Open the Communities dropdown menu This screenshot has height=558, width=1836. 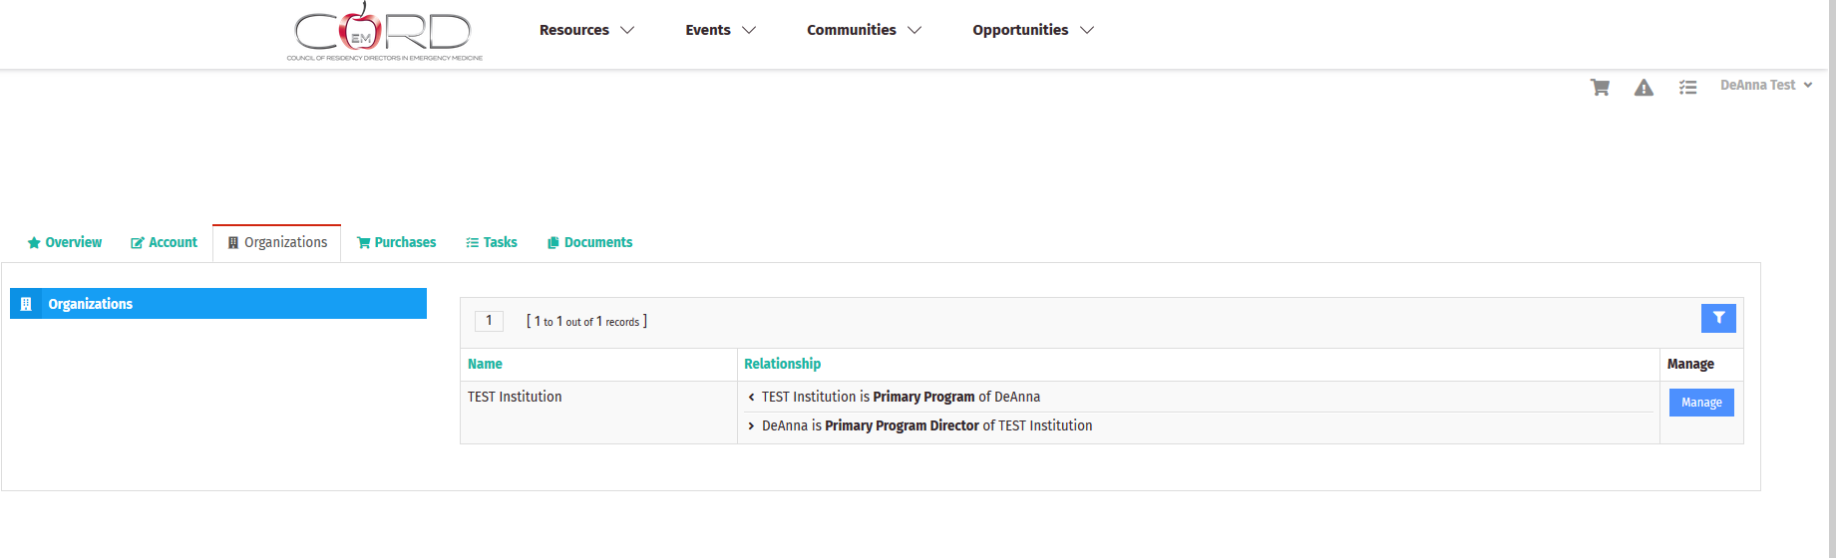[x=864, y=30]
